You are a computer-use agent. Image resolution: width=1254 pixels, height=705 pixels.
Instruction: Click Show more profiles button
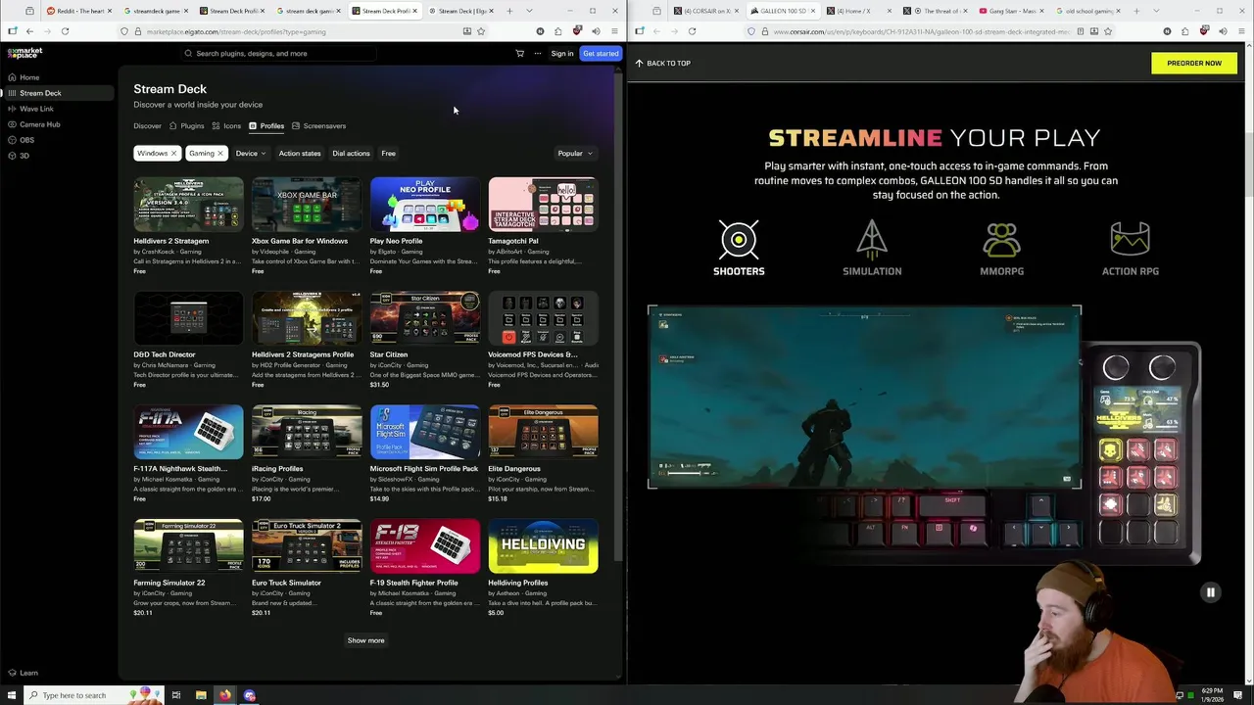[365, 640]
